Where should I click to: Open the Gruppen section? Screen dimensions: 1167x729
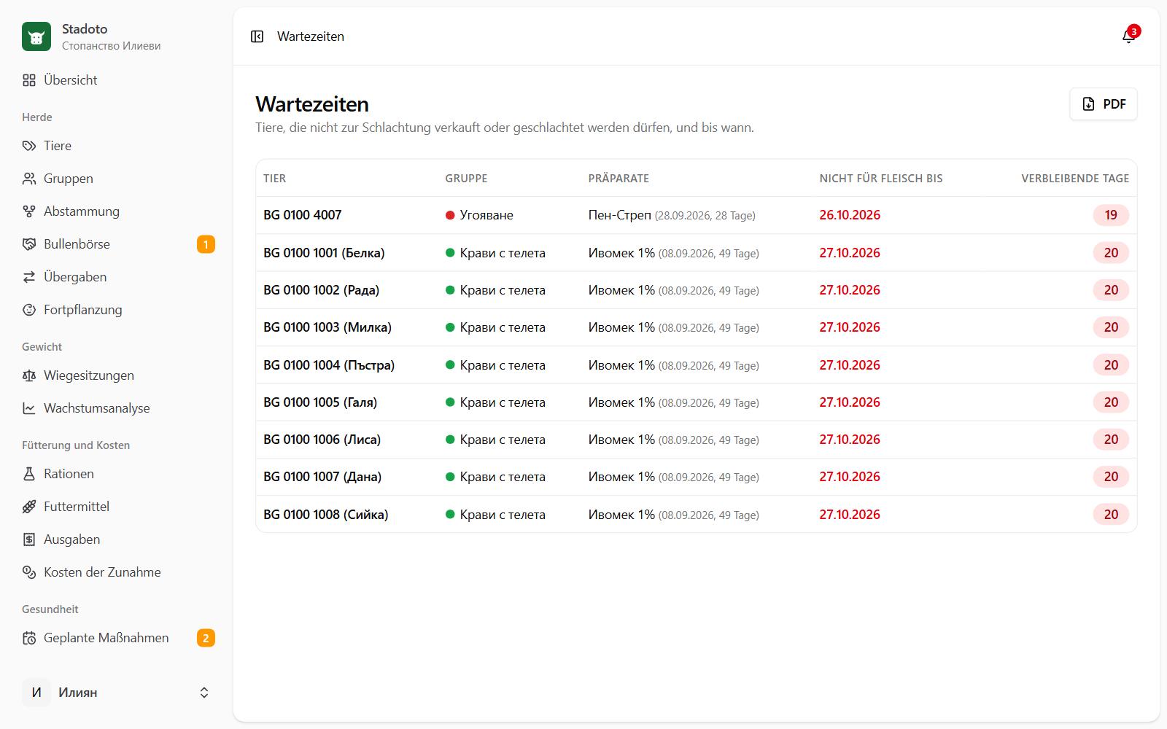point(117,179)
